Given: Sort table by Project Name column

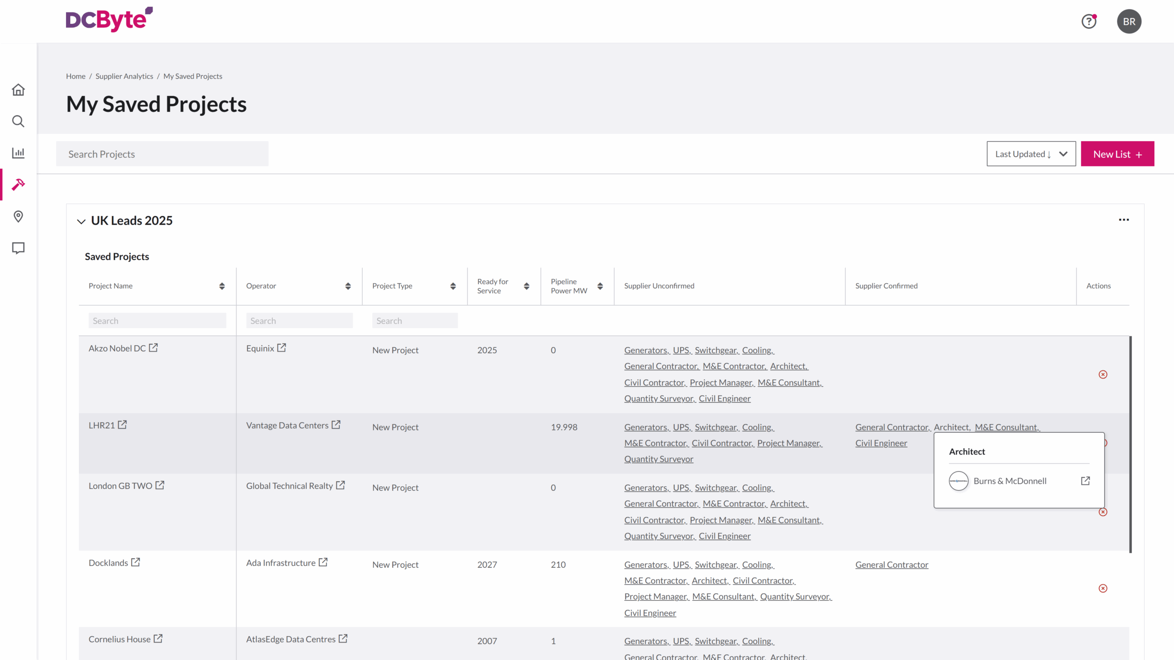Looking at the screenshot, I should click(222, 286).
